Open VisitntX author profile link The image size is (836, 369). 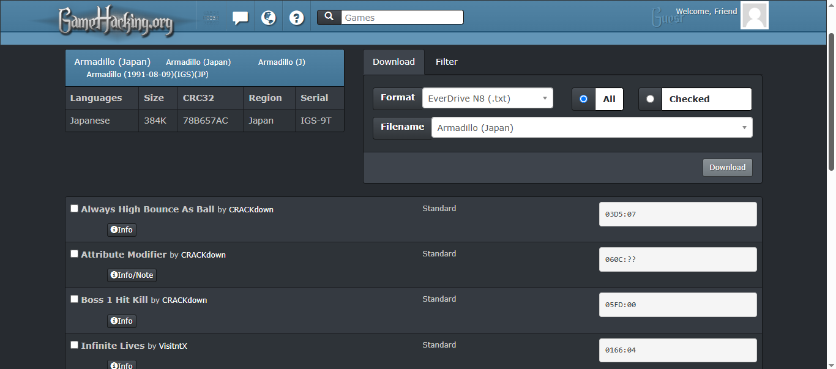point(173,346)
